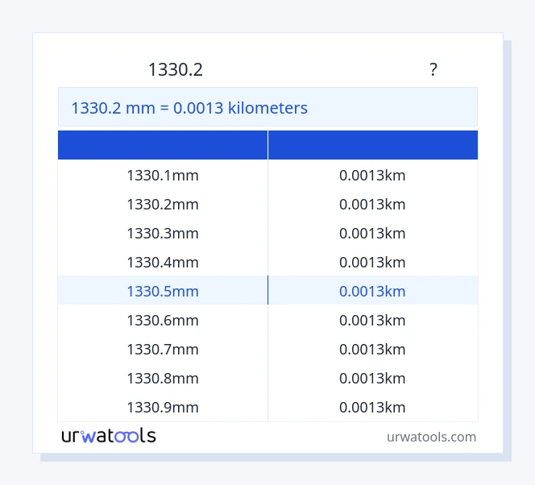Select the 0.0013km value beside 1330.9mm

372,407
